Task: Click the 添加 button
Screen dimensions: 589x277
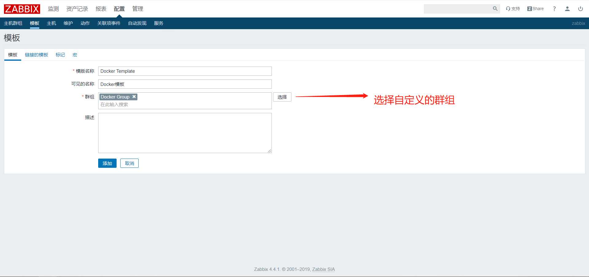Action: [x=107, y=163]
